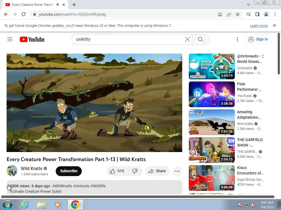Go to the YouTube home logo
Image resolution: width=281 pixels, height=210 pixels.
(32, 39)
